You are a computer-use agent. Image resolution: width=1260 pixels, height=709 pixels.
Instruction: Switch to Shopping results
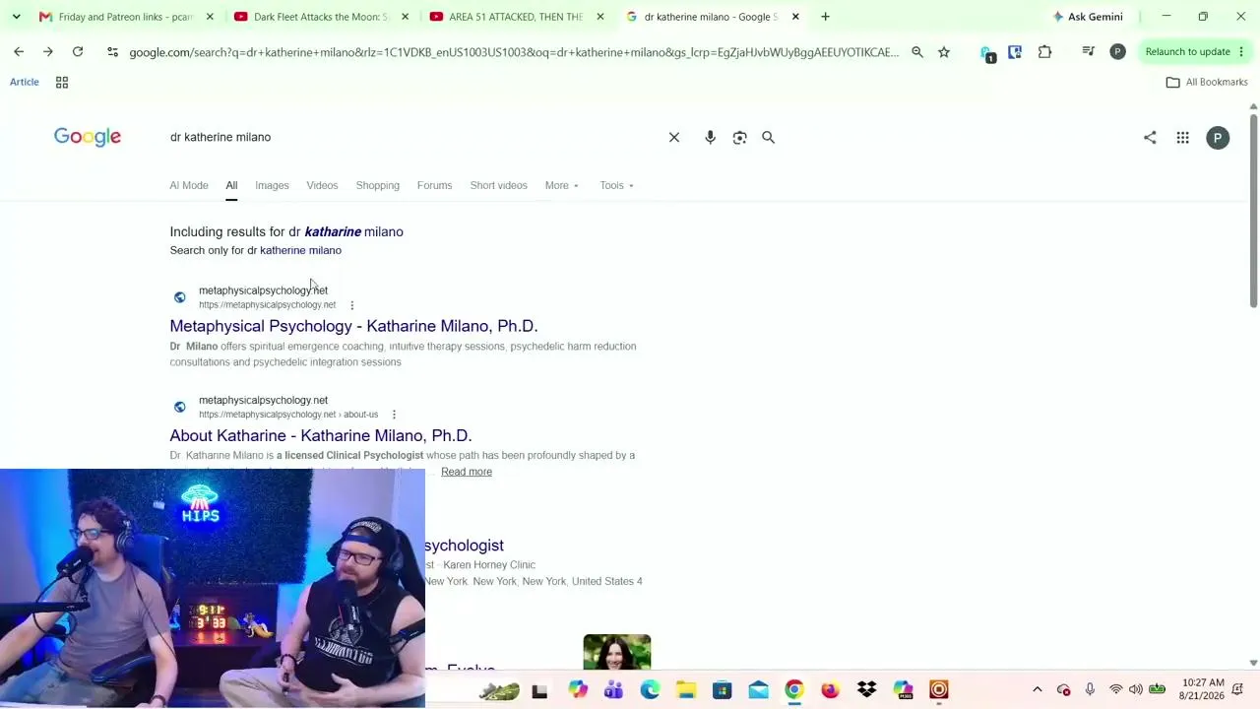pos(378,185)
